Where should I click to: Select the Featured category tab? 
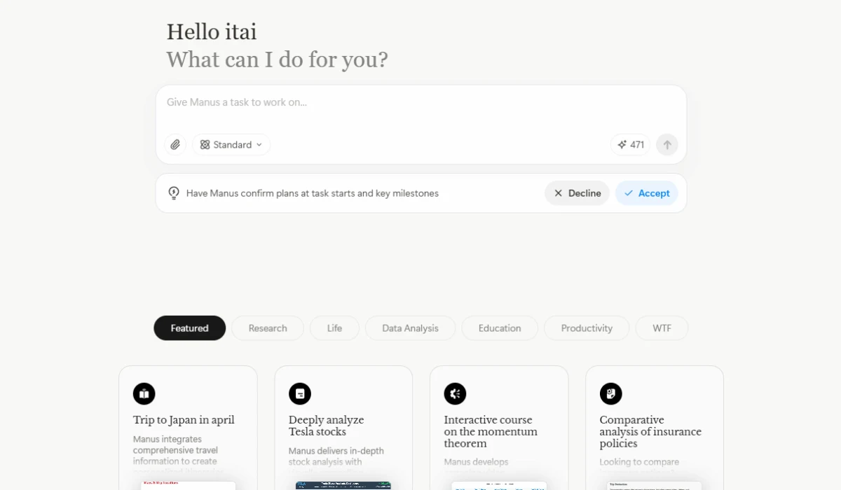[x=189, y=328]
